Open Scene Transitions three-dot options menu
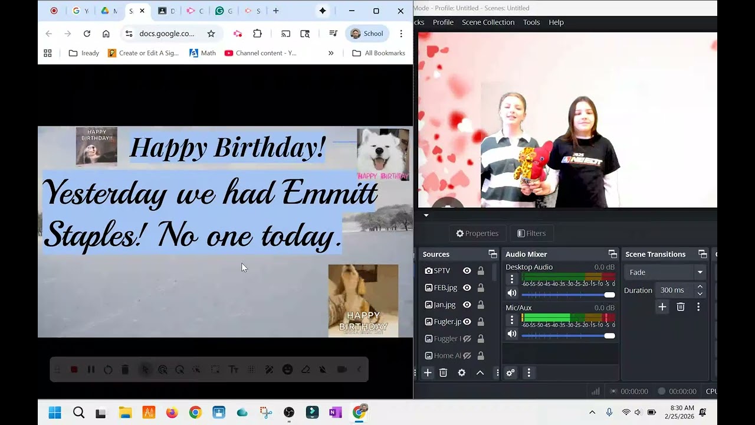The width and height of the screenshot is (755, 425). point(698,307)
